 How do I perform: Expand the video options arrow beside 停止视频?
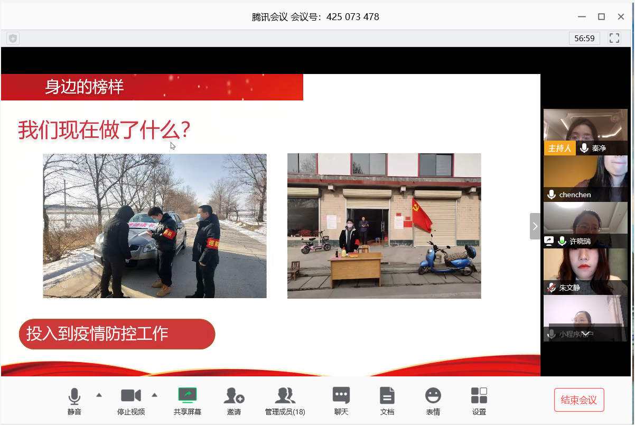coord(155,395)
